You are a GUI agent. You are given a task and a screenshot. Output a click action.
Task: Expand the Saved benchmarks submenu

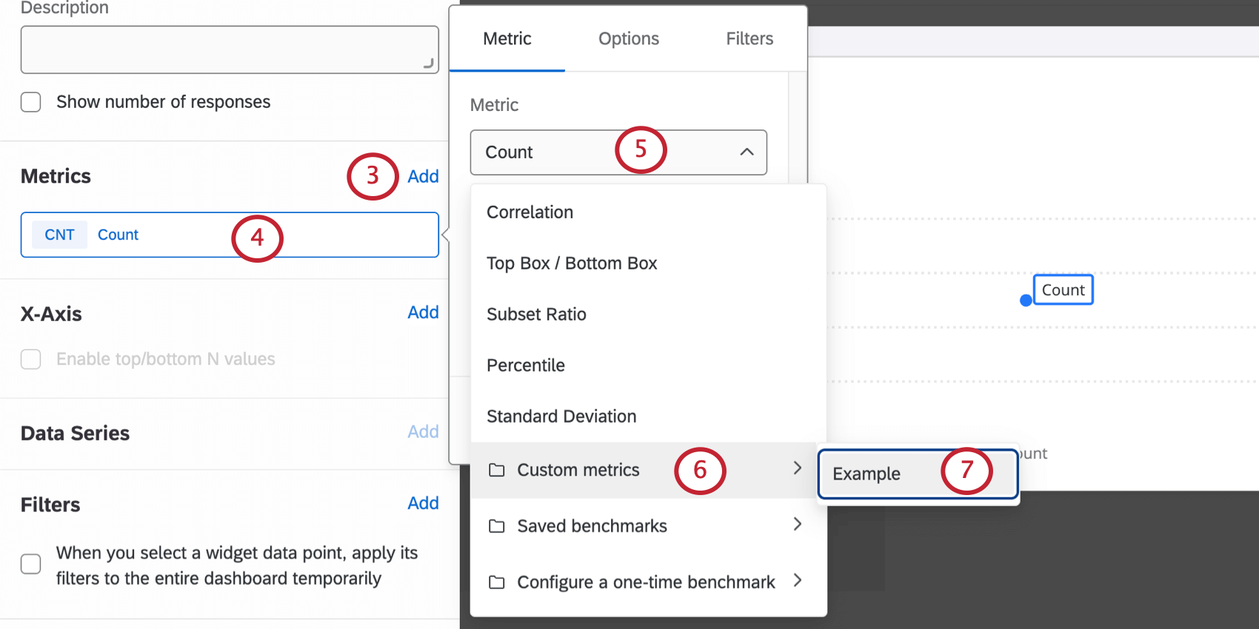(798, 525)
